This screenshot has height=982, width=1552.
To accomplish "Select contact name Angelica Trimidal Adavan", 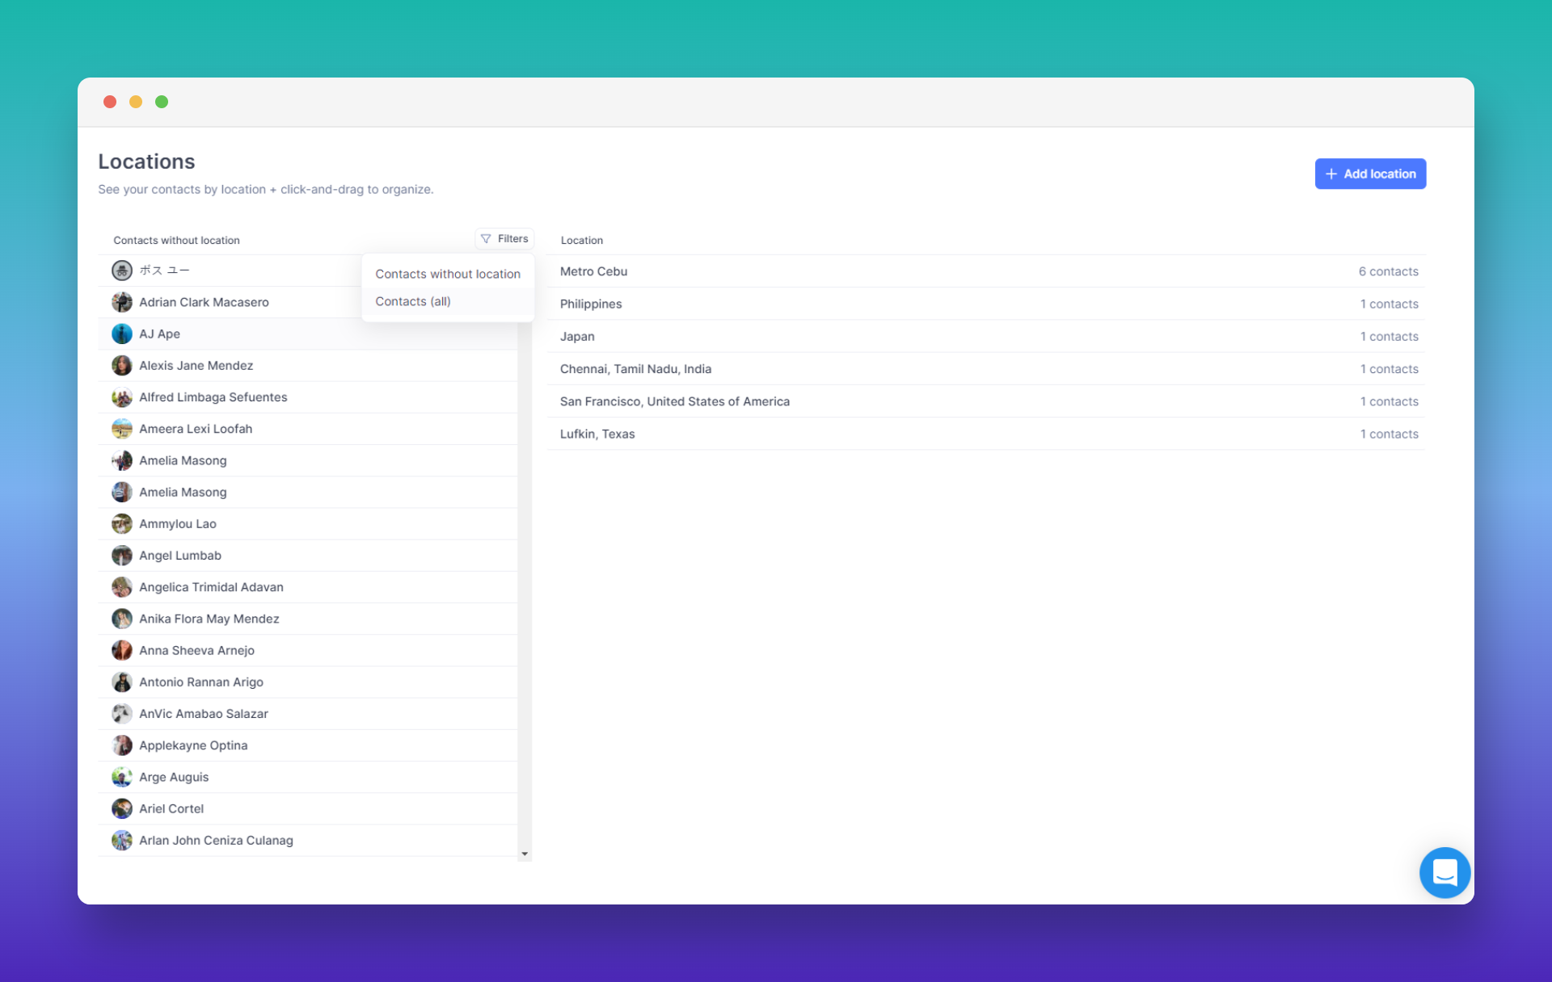I will tap(211, 587).
